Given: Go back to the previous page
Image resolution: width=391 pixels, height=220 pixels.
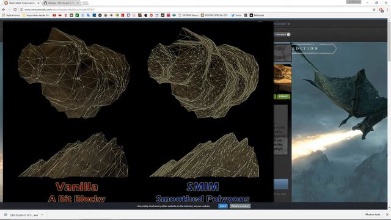Looking at the screenshot, I should click(x=4, y=10).
